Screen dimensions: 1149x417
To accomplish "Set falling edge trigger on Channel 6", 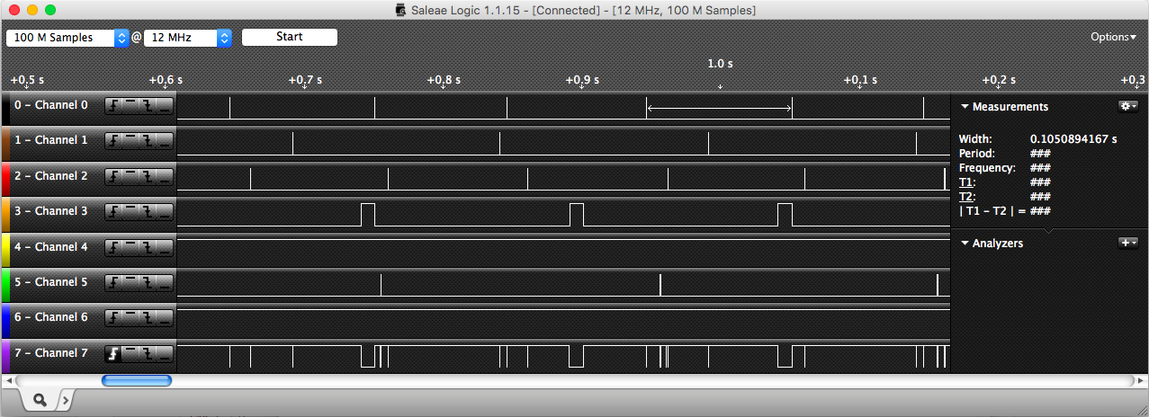I will (147, 317).
